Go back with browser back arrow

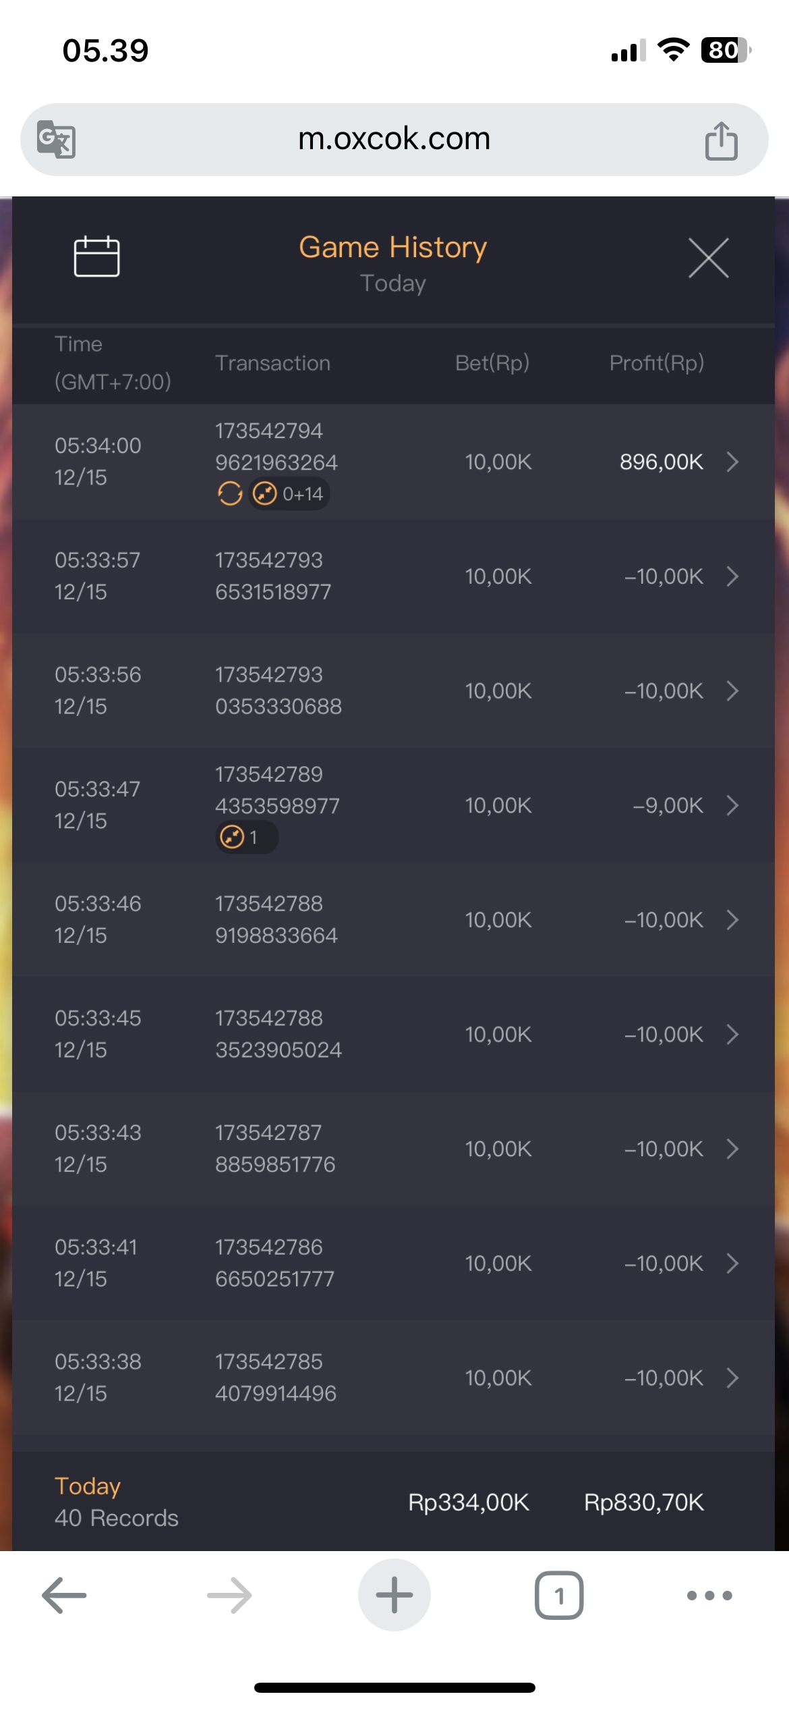point(64,1595)
